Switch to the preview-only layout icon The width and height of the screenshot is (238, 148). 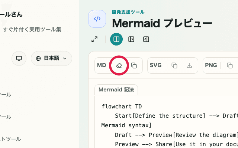pos(146,39)
